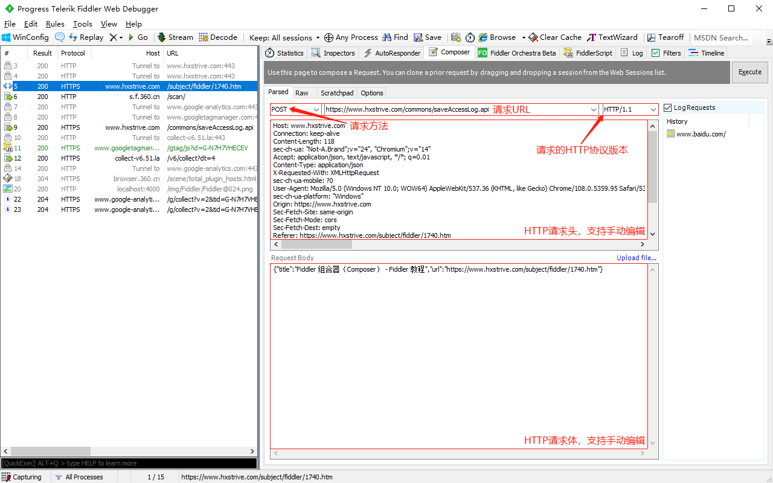Screen dimensions: 773x483
Task: Click the Go resume button
Action: pos(138,37)
